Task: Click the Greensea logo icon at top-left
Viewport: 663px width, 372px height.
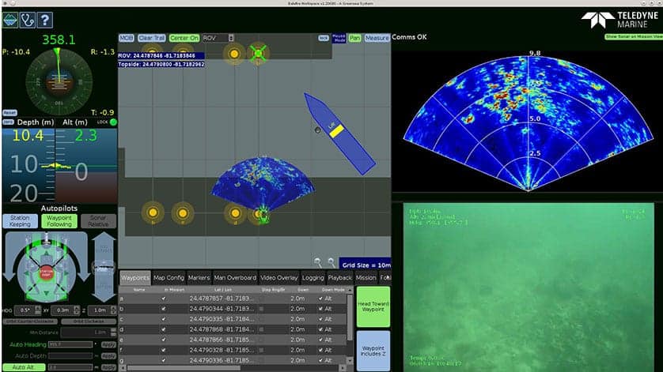Action: [x=10, y=20]
